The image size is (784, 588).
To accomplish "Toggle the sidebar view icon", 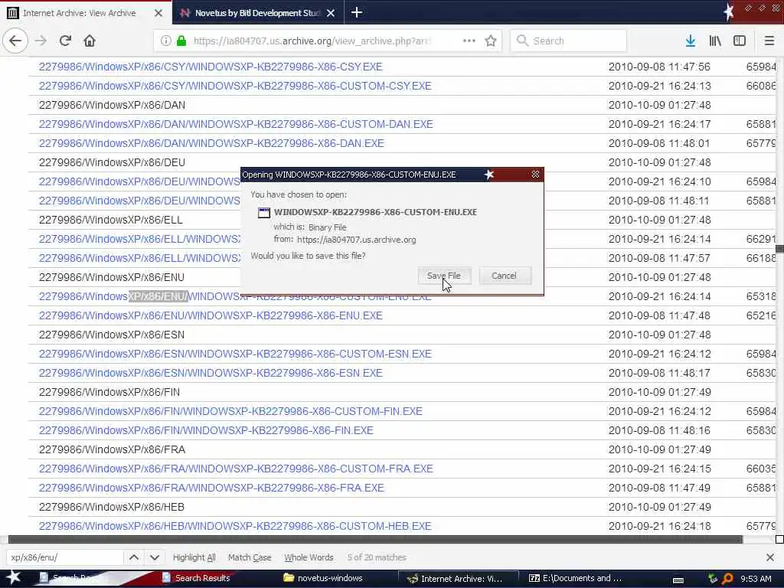I will (739, 41).
